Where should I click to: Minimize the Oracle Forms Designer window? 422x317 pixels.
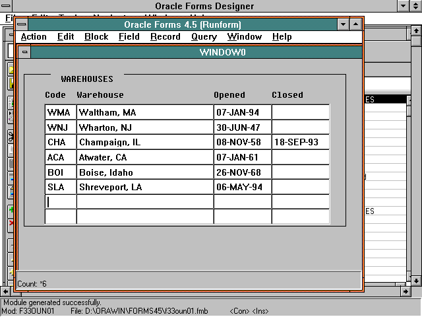pos(403,6)
